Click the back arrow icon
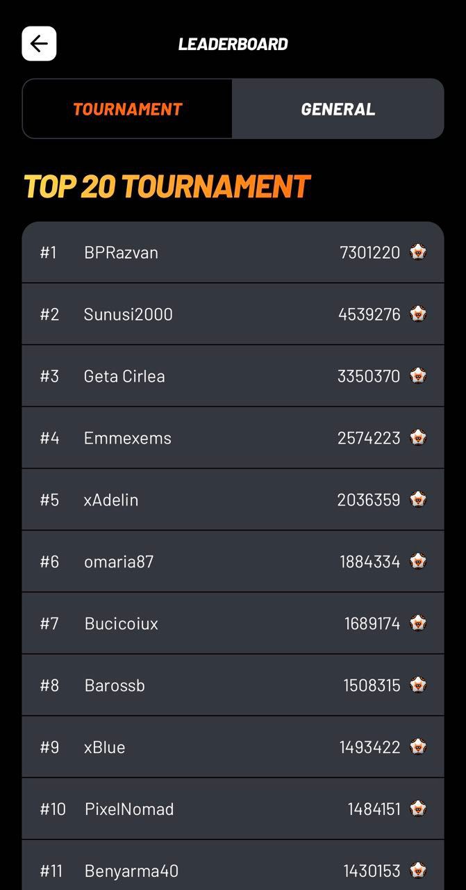 (39, 43)
